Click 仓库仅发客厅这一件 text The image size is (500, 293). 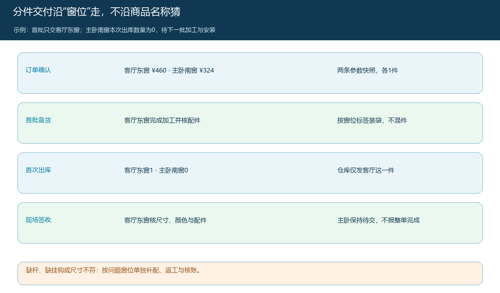click(x=366, y=170)
